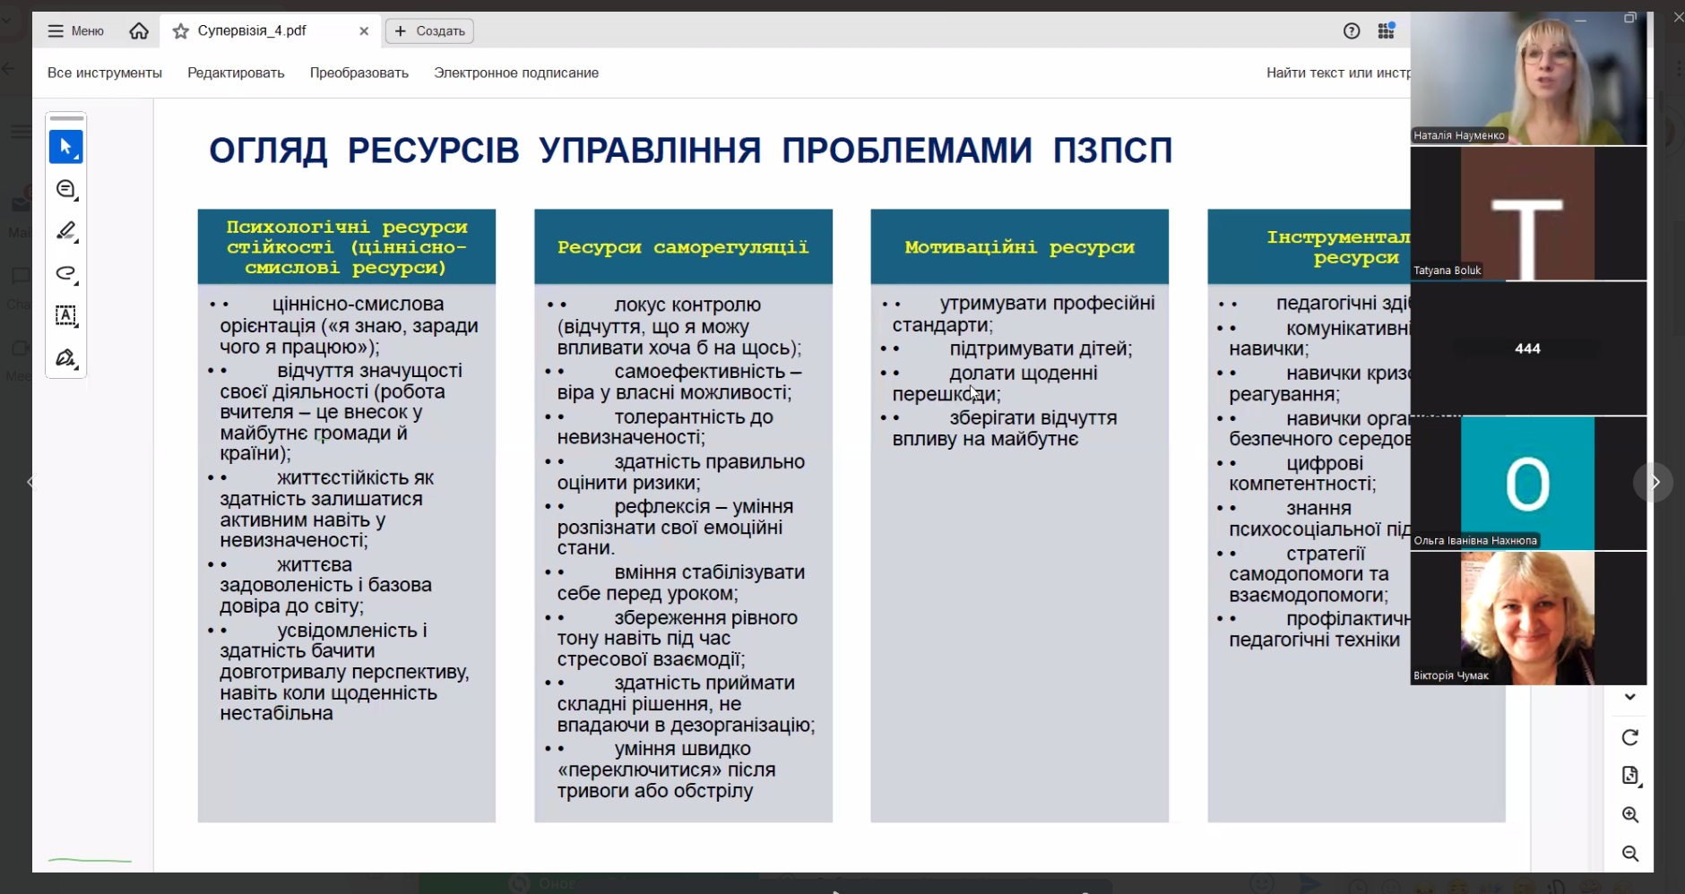Select the freehand draw loop tool

coord(65,273)
